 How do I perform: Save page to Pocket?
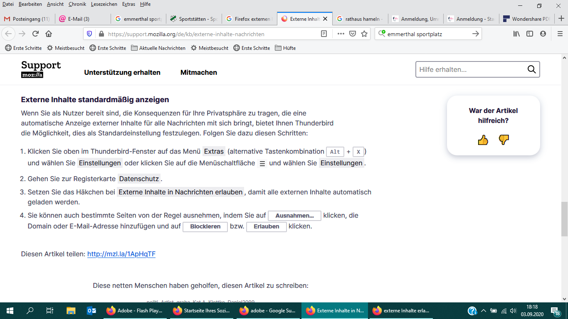pyautogui.click(x=353, y=34)
